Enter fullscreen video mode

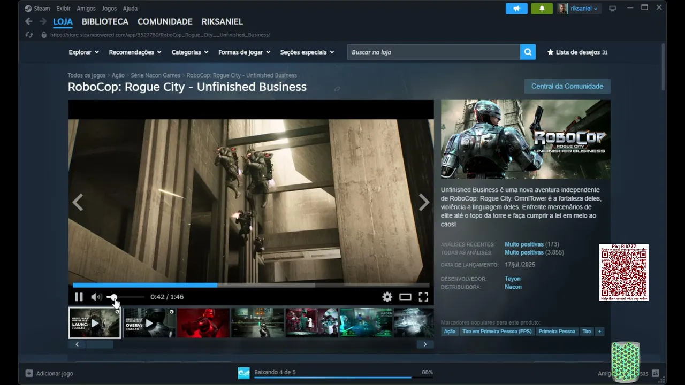[423, 297]
